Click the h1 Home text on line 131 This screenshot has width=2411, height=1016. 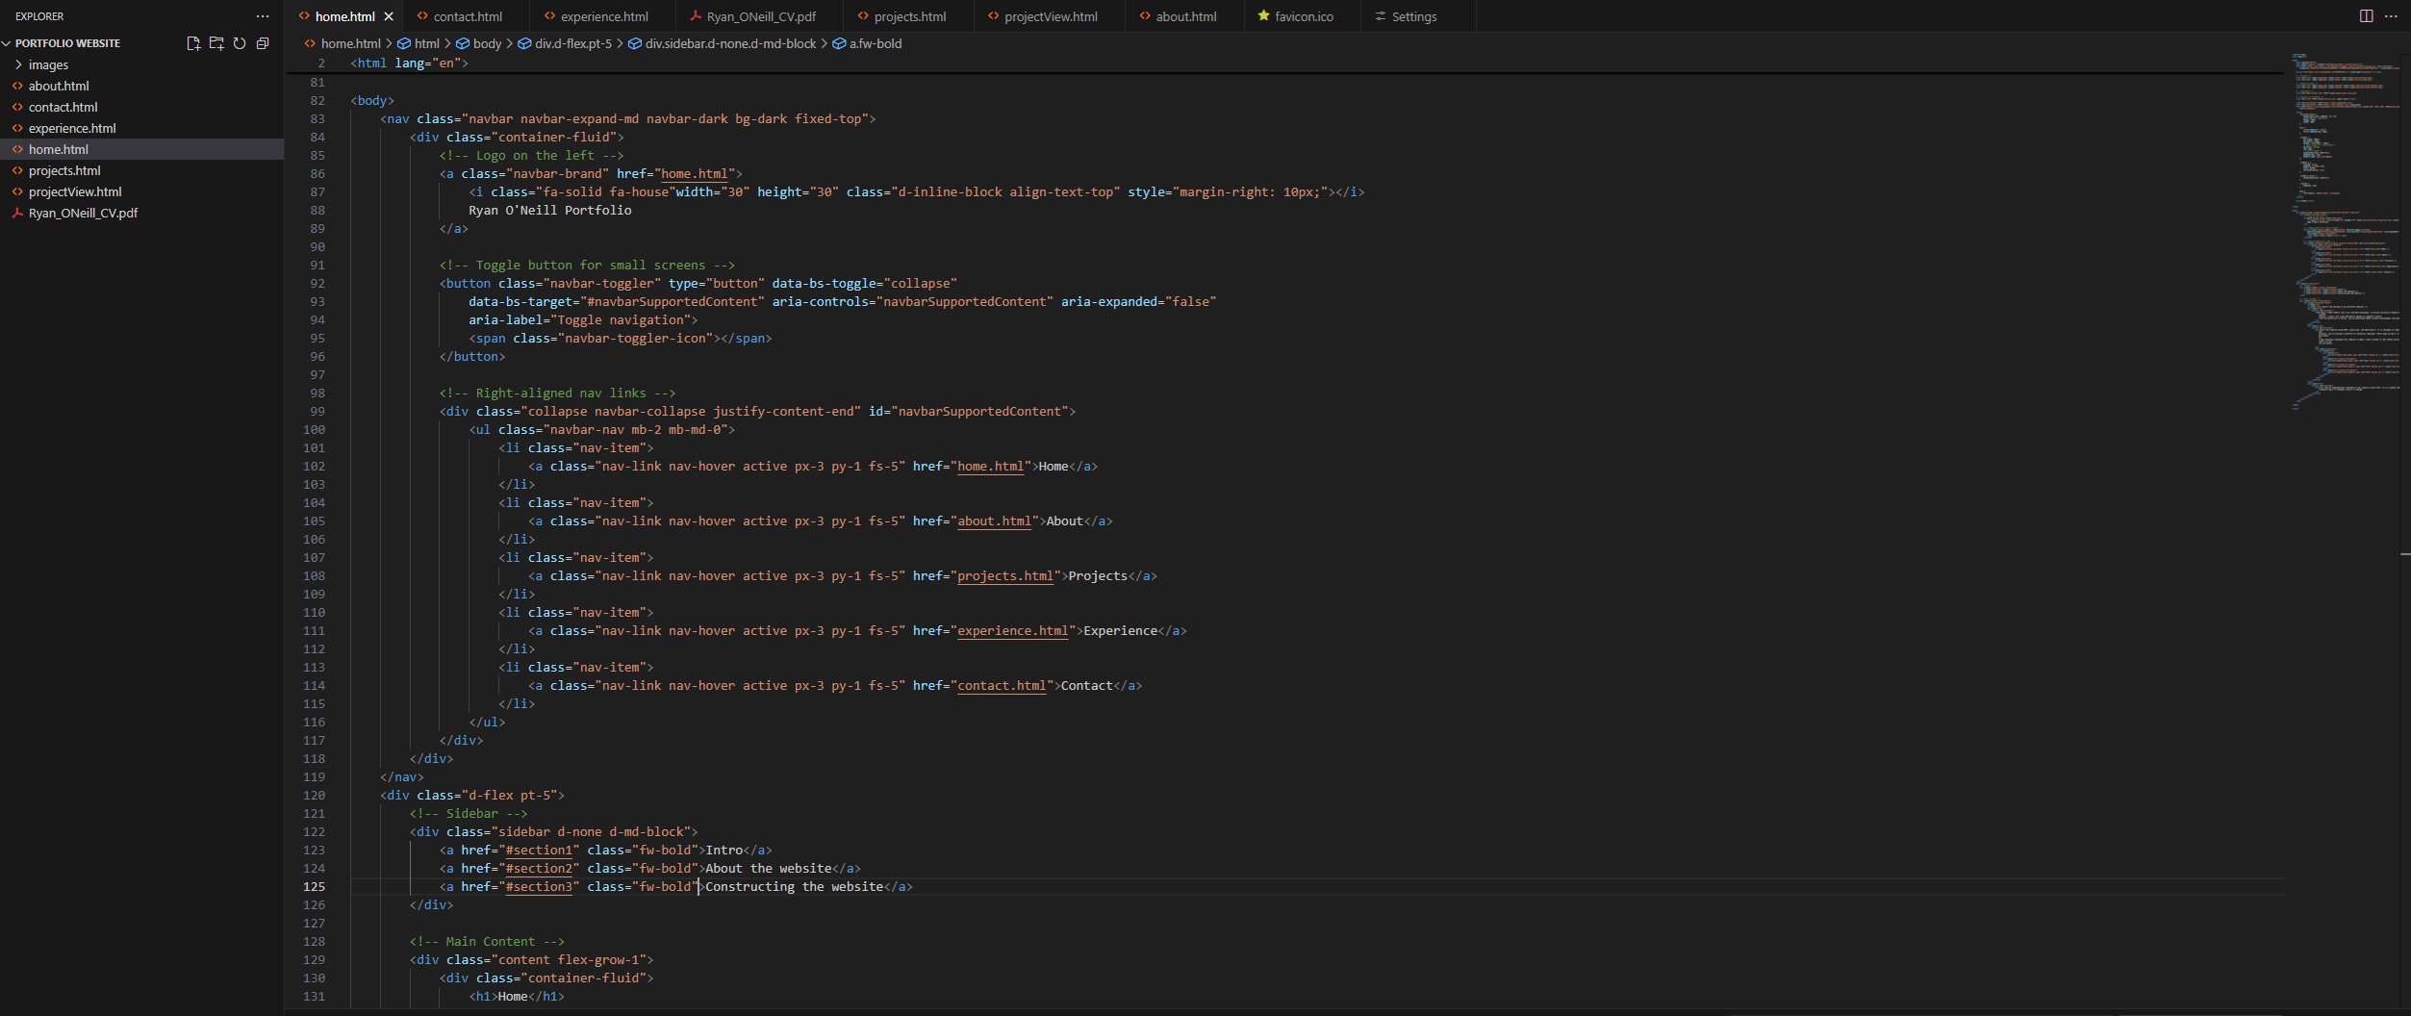click(513, 996)
